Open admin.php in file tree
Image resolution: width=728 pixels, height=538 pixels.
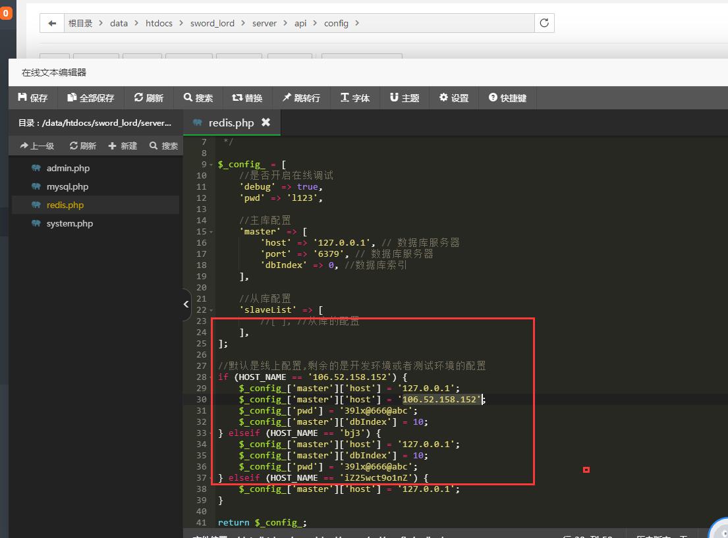point(68,169)
